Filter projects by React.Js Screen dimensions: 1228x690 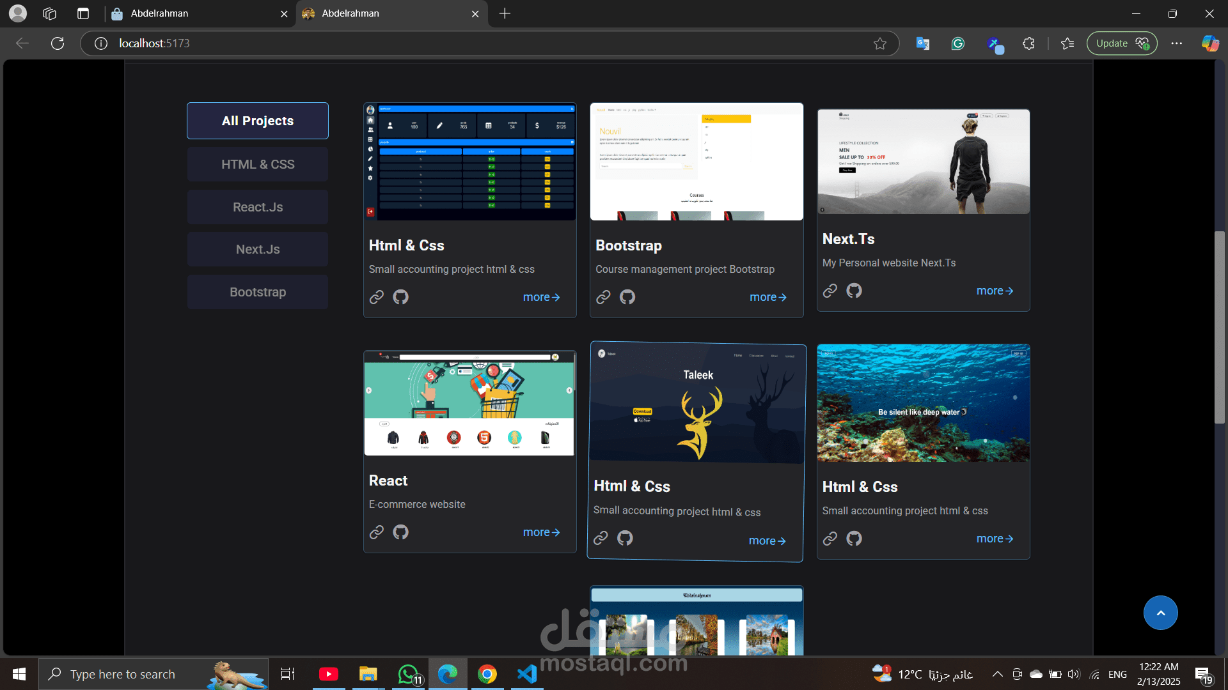(258, 207)
